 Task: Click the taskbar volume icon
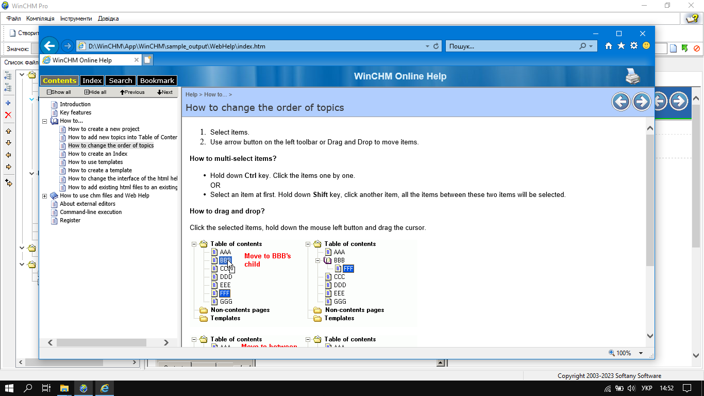631,388
